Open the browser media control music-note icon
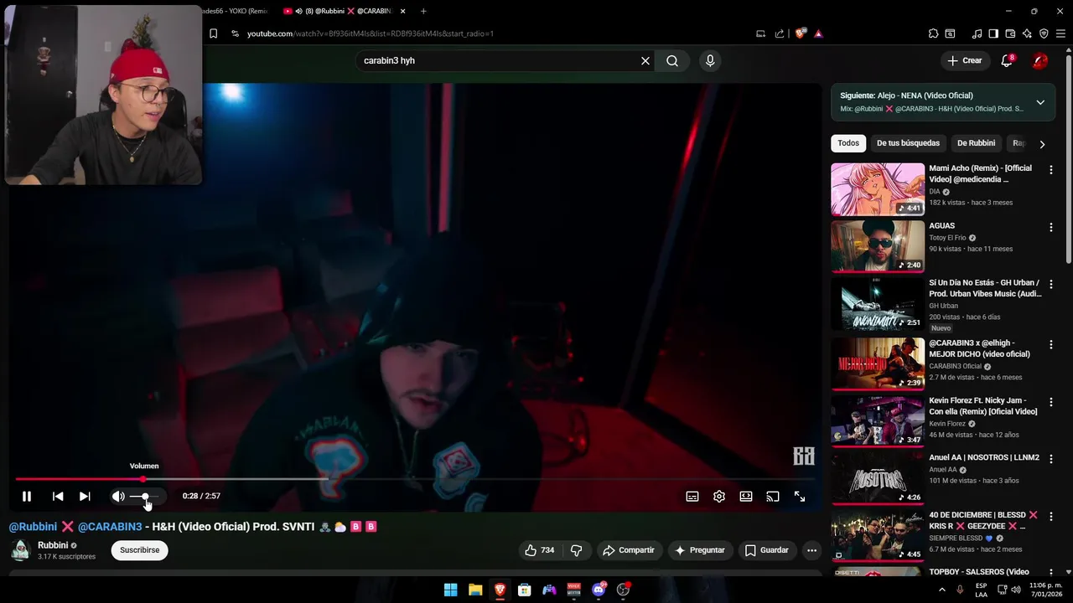The width and height of the screenshot is (1073, 603). pos(977,33)
